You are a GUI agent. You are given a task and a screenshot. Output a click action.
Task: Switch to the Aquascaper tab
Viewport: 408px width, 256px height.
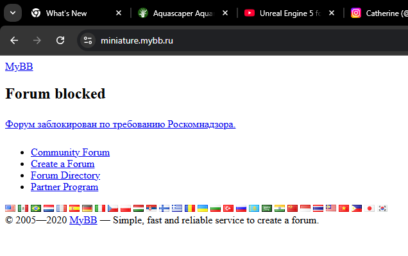tap(183, 13)
